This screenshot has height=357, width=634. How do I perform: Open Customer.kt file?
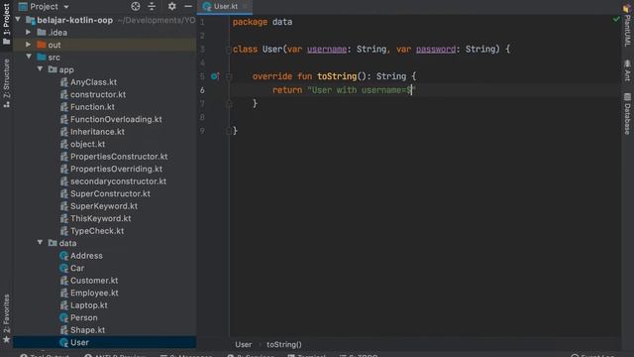point(94,281)
